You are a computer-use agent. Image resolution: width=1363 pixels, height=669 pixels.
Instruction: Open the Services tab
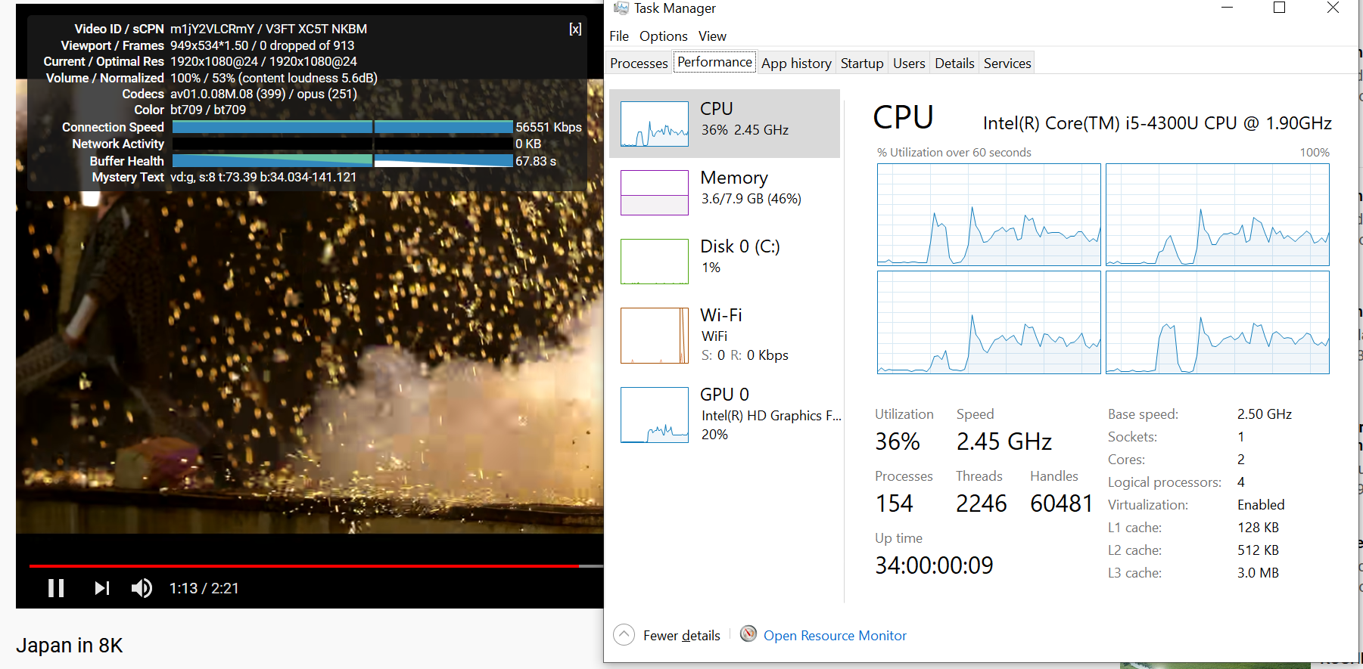pyautogui.click(x=1007, y=63)
